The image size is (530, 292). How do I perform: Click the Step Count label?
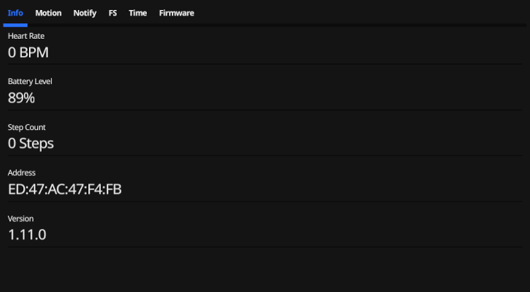click(27, 127)
